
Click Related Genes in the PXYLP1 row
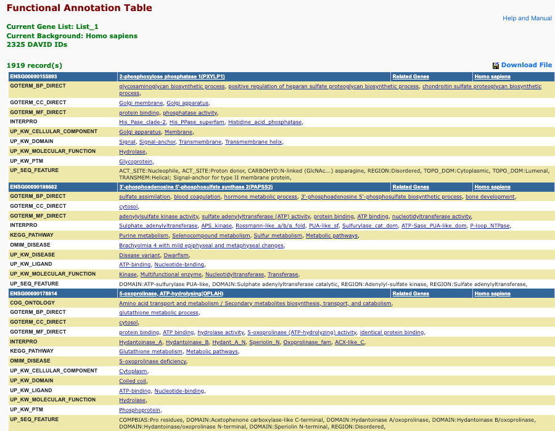tap(411, 76)
